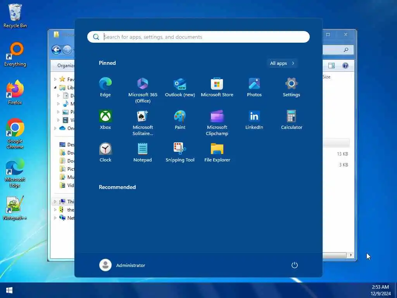This screenshot has width=397, height=298.
Task: Open Administrator user account menu
Action: [x=122, y=265]
